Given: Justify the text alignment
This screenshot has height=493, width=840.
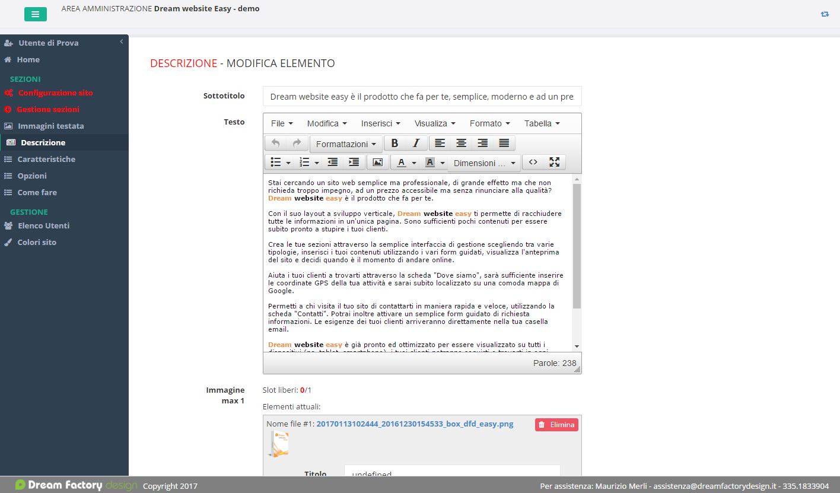Looking at the screenshot, I should point(504,143).
